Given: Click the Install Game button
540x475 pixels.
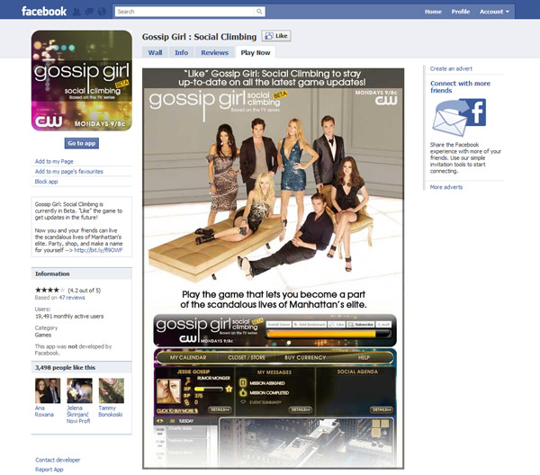Looking at the screenshot, I should [x=279, y=324].
